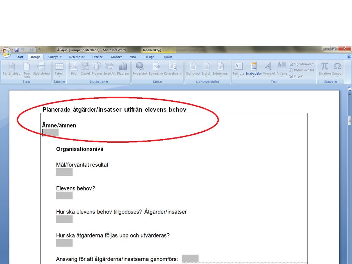Click the vertical scrollbar thumb

[x=349, y=120]
